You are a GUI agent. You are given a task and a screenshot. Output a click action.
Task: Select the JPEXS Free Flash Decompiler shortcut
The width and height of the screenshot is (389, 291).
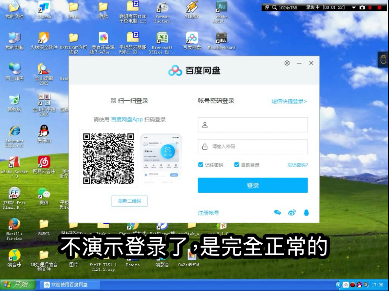click(x=14, y=198)
